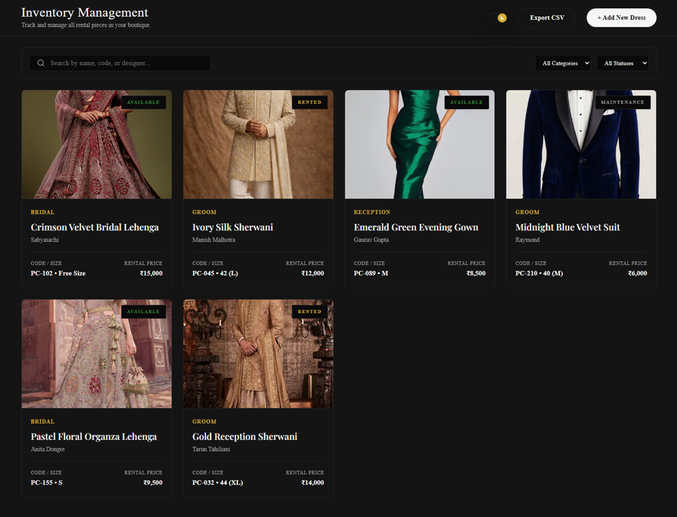
Task: Click Groom label above Gold Reception Sherwani
Action: click(204, 422)
